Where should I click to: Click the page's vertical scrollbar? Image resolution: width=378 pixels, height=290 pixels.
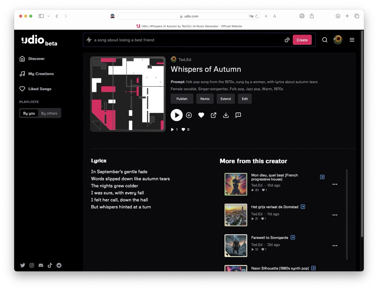click(362, 133)
